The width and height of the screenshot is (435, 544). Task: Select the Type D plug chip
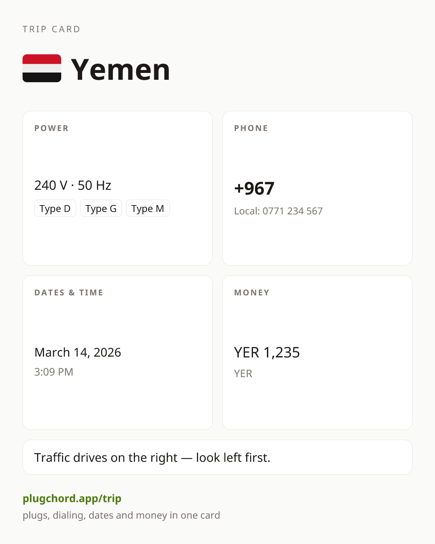pyautogui.click(x=55, y=208)
